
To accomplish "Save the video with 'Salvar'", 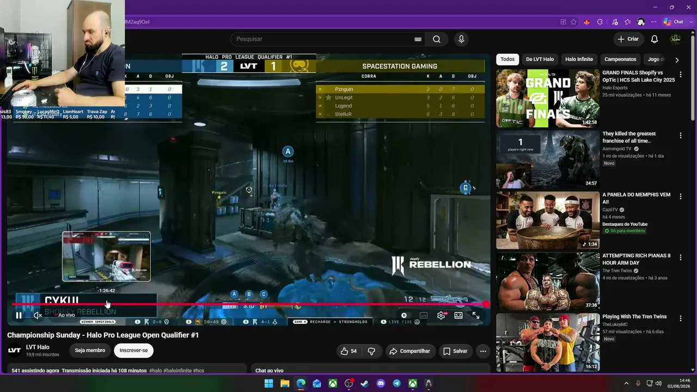I will coord(455,351).
